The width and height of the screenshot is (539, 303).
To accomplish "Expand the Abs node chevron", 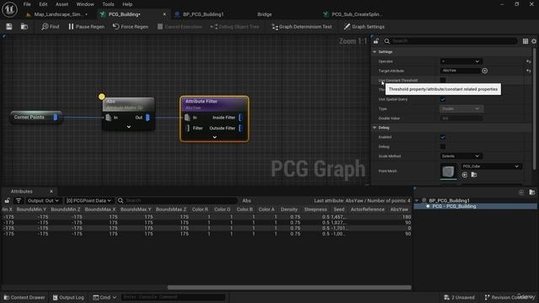I will 129,127.
